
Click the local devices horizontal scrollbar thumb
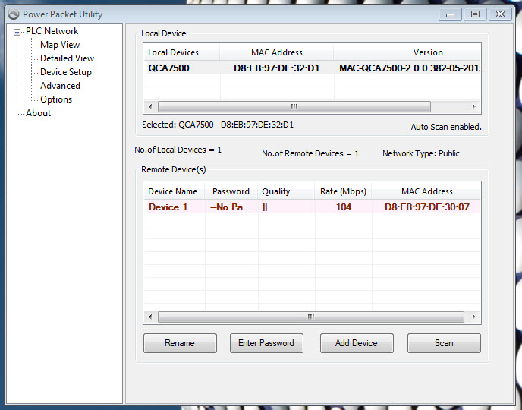(294, 106)
